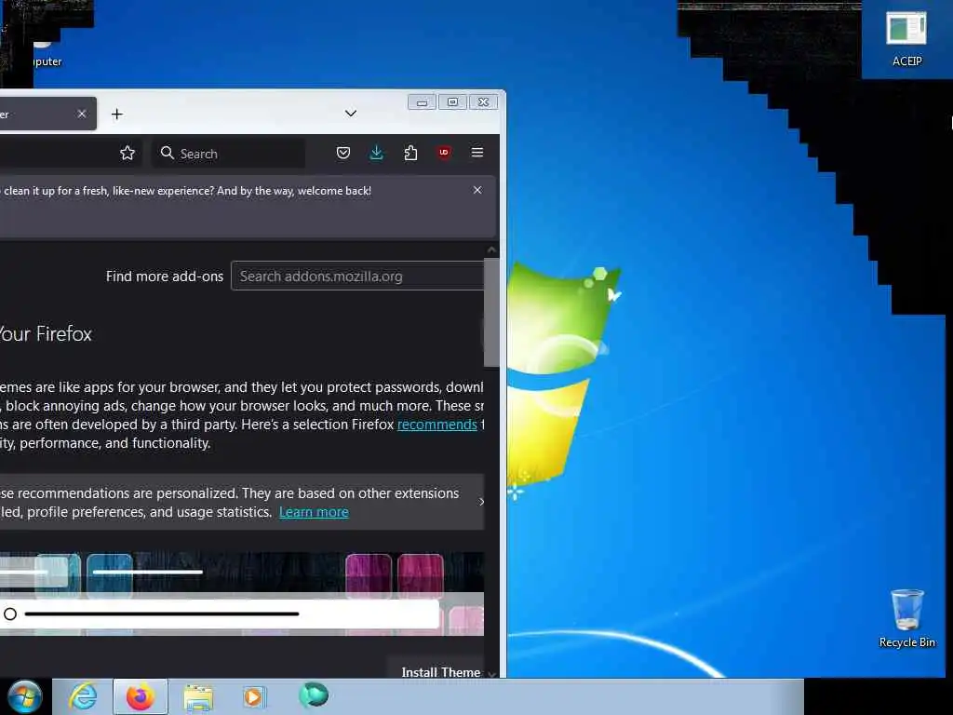
Task: Select the ACEIP desktop icon
Action: [906, 40]
